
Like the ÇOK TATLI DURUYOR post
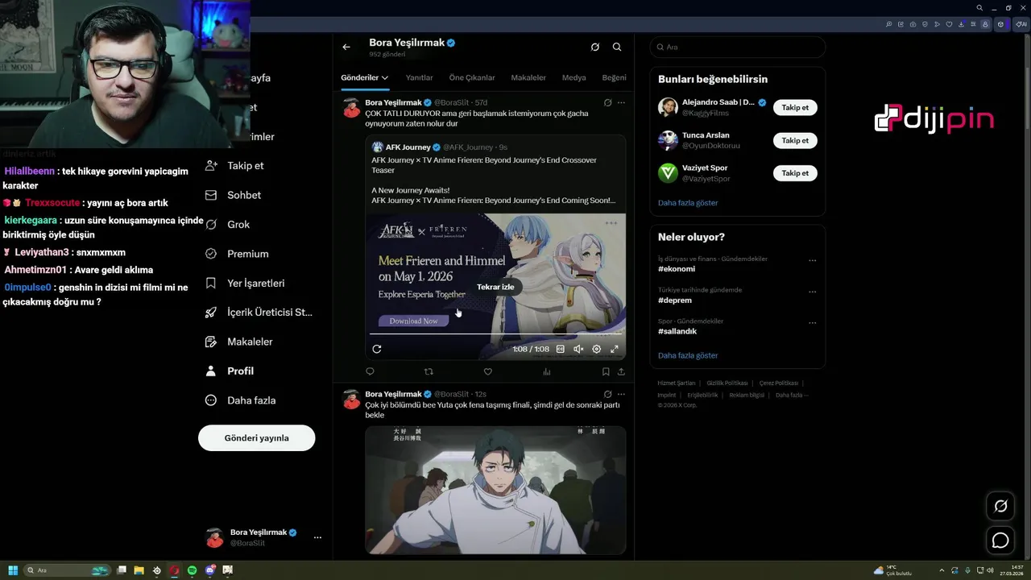(487, 371)
